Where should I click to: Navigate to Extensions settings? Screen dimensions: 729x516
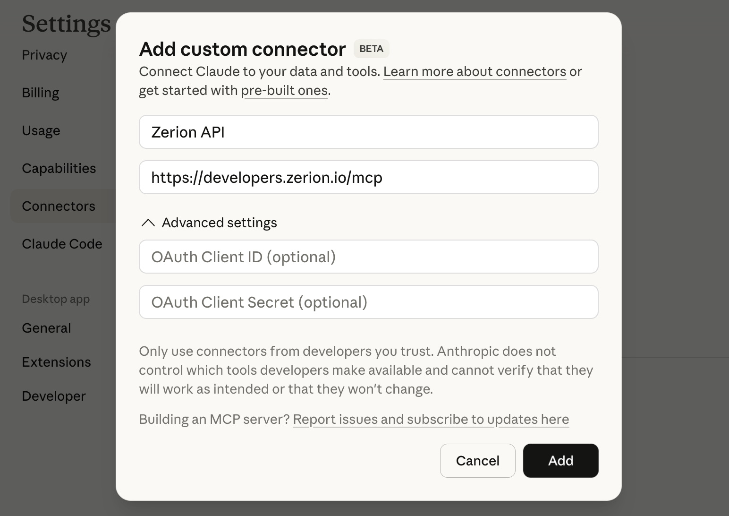point(56,362)
